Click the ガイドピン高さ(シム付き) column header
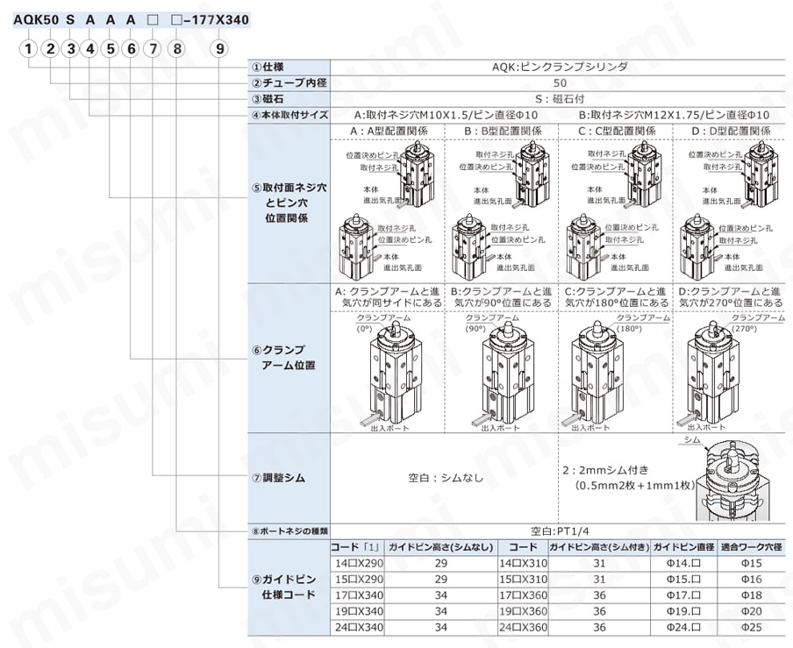793x648 pixels. point(599,547)
